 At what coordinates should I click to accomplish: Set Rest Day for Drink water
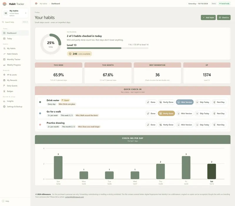click(219, 102)
